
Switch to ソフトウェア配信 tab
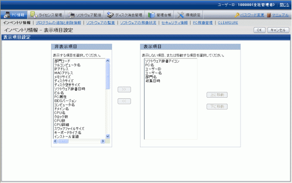[x=84, y=14]
